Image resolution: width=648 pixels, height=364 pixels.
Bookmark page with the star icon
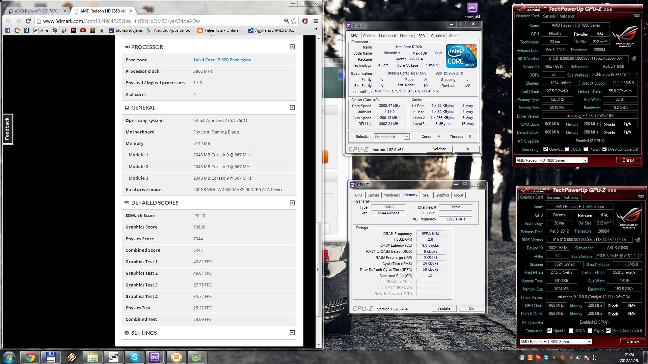coord(294,21)
